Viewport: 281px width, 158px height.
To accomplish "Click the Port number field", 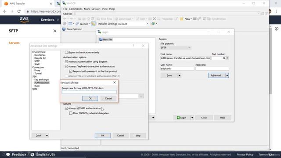I will tap(219, 58).
